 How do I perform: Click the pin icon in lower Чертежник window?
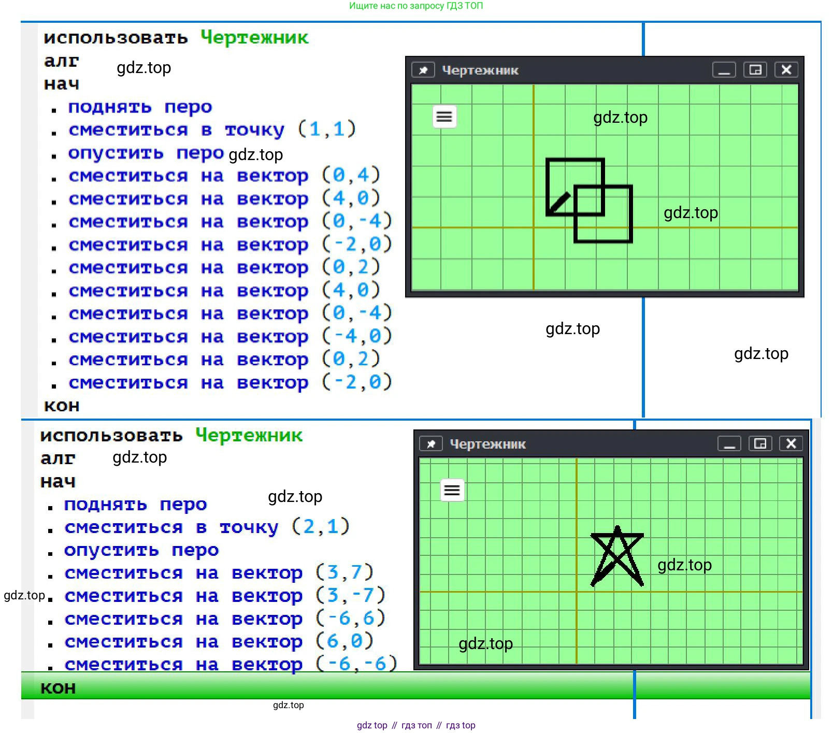431,443
